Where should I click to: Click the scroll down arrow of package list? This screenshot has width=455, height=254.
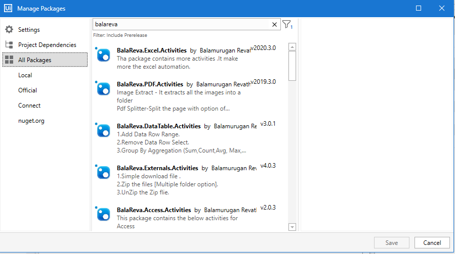[x=292, y=227]
